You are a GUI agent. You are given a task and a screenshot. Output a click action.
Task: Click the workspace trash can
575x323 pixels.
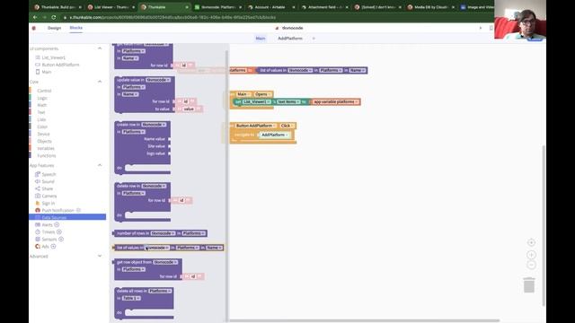tap(529, 285)
